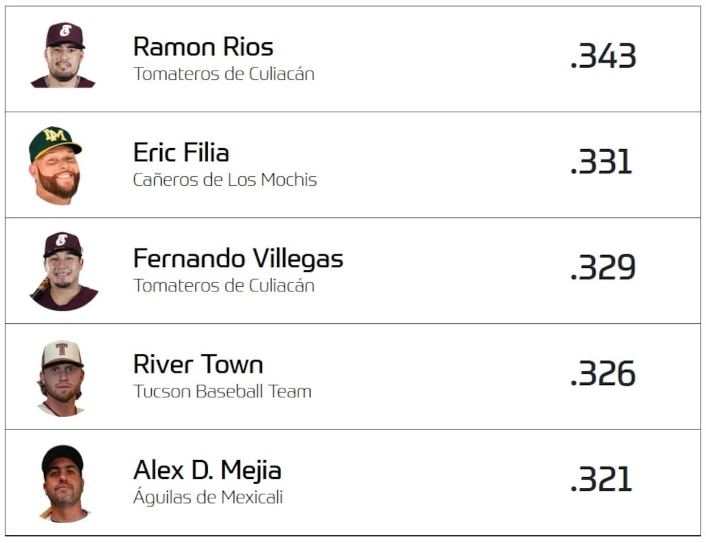
Task: Click Alex D. Mejia player headshot
Action: point(63,483)
